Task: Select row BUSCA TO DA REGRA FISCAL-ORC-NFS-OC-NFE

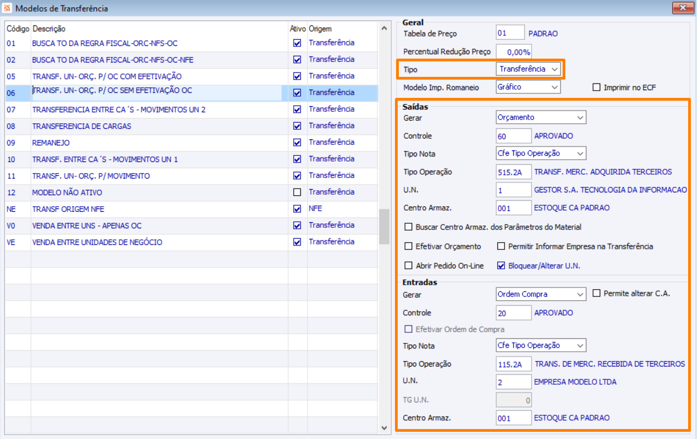Action: pyautogui.click(x=192, y=60)
